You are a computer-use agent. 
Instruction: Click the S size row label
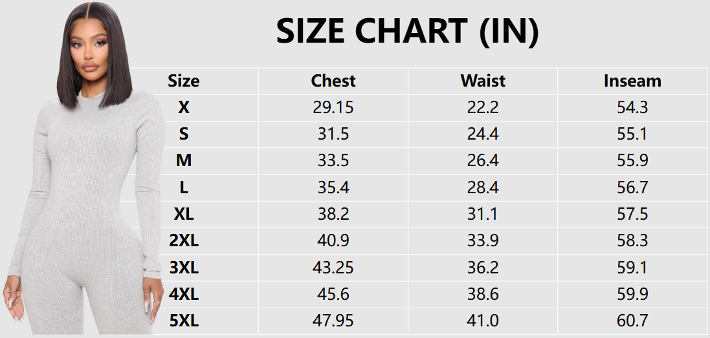[184, 134]
